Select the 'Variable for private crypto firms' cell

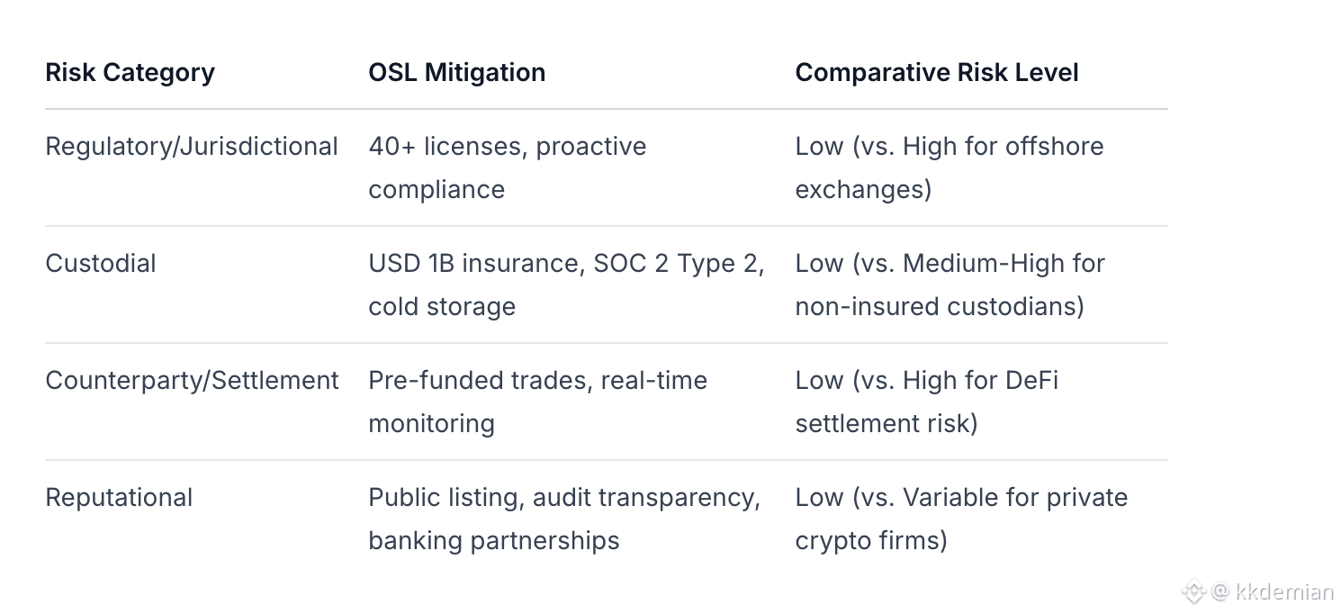point(961,519)
